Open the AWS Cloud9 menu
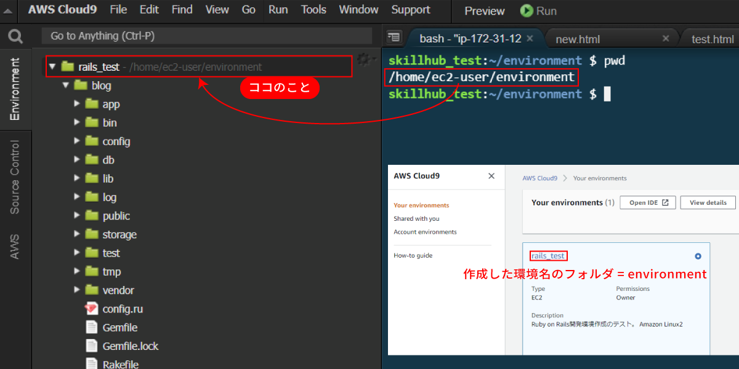 (x=63, y=10)
